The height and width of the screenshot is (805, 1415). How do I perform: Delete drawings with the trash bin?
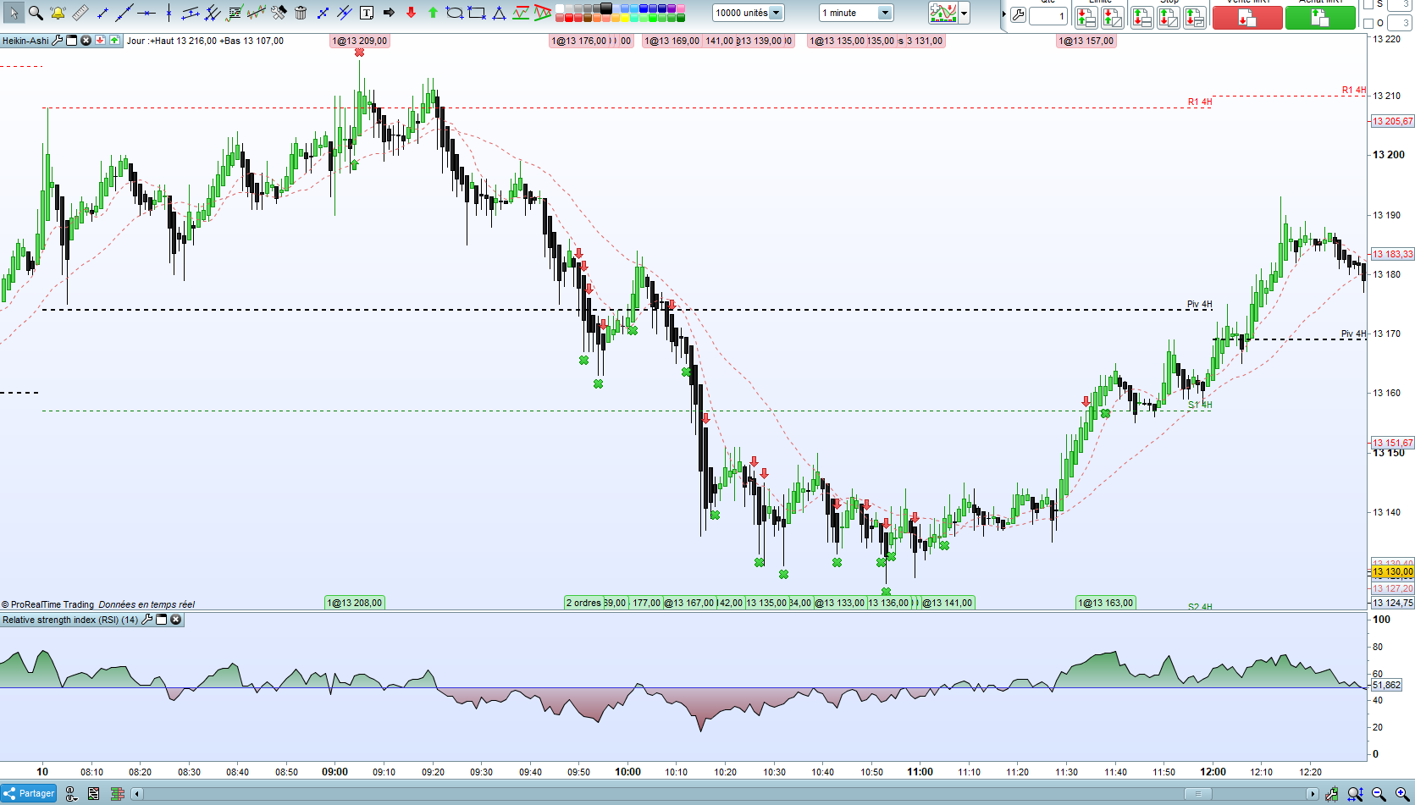point(301,13)
